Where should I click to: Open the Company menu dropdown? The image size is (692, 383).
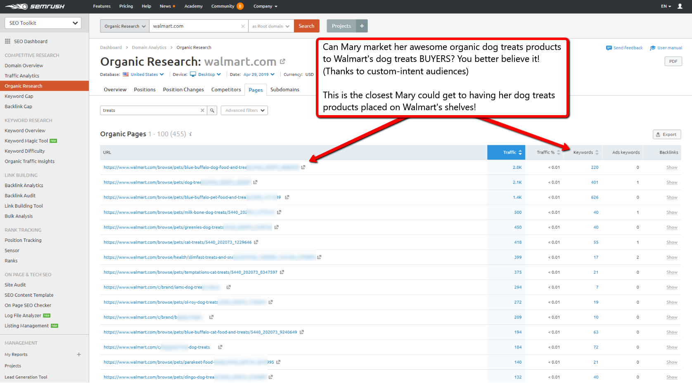click(x=265, y=6)
